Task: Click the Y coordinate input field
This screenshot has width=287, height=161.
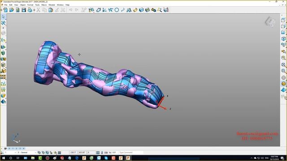Action: pyautogui.click(x=82, y=153)
